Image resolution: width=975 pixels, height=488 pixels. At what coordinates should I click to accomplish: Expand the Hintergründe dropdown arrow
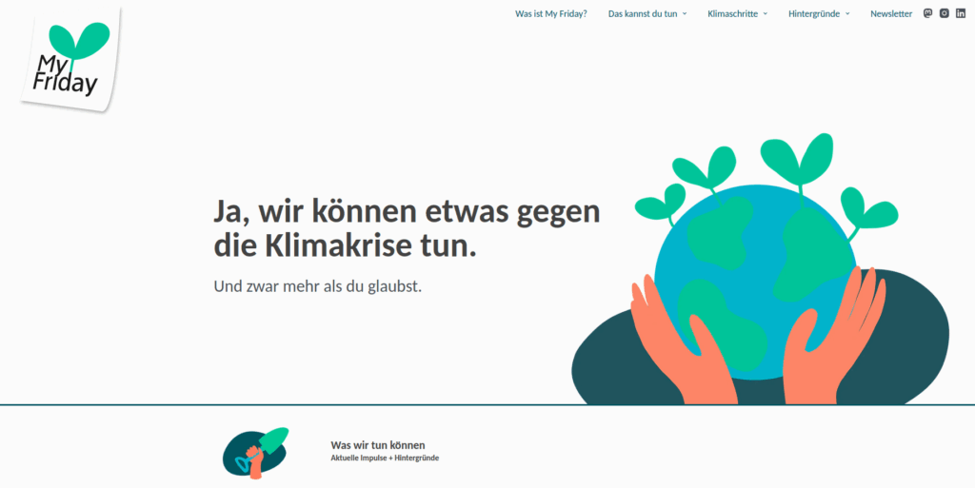point(847,13)
